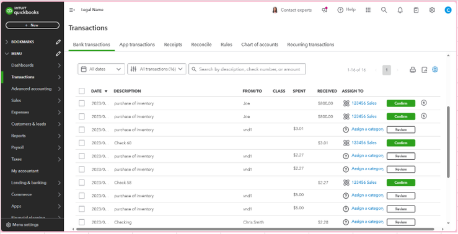This screenshot has height=234, width=458.
Task: Open the user profile avatar C
Action: (448, 10)
